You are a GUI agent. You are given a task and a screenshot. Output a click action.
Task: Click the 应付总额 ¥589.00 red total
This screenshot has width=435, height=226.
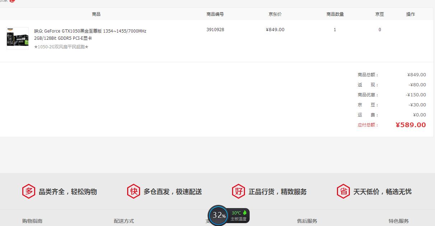tap(411, 125)
